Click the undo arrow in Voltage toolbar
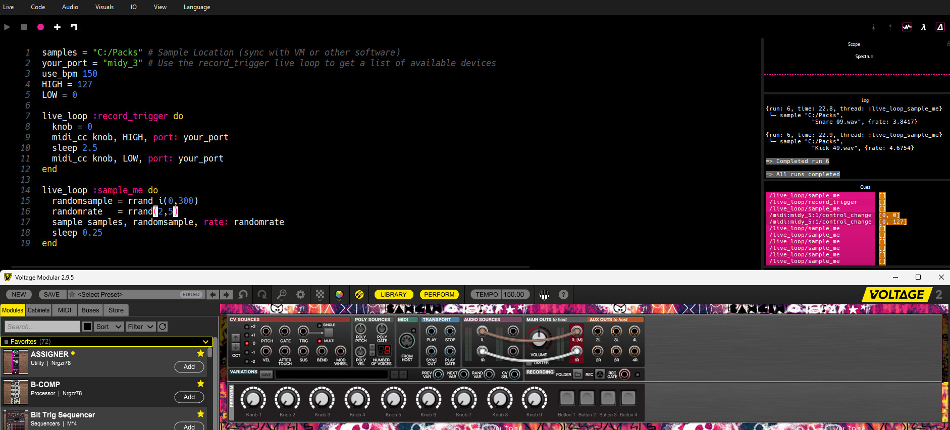Viewport: 950px width, 430px height. click(243, 295)
